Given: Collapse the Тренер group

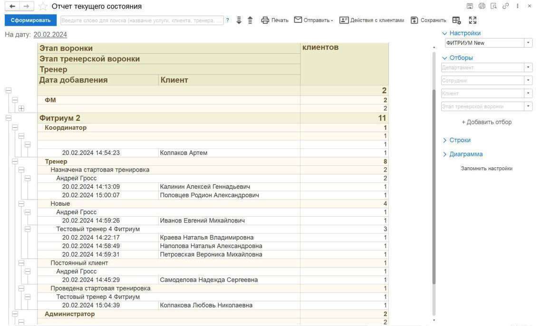Looking at the screenshot, I should pos(15,161).
